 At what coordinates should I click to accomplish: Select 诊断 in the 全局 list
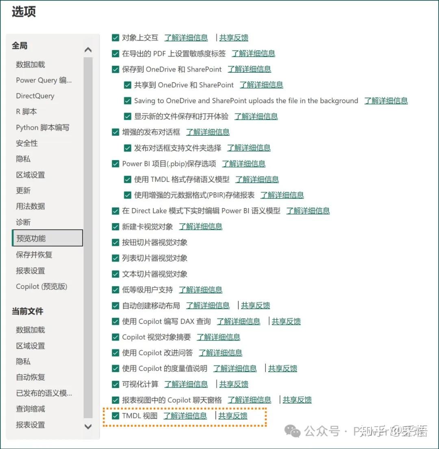(x=24, y=222)
